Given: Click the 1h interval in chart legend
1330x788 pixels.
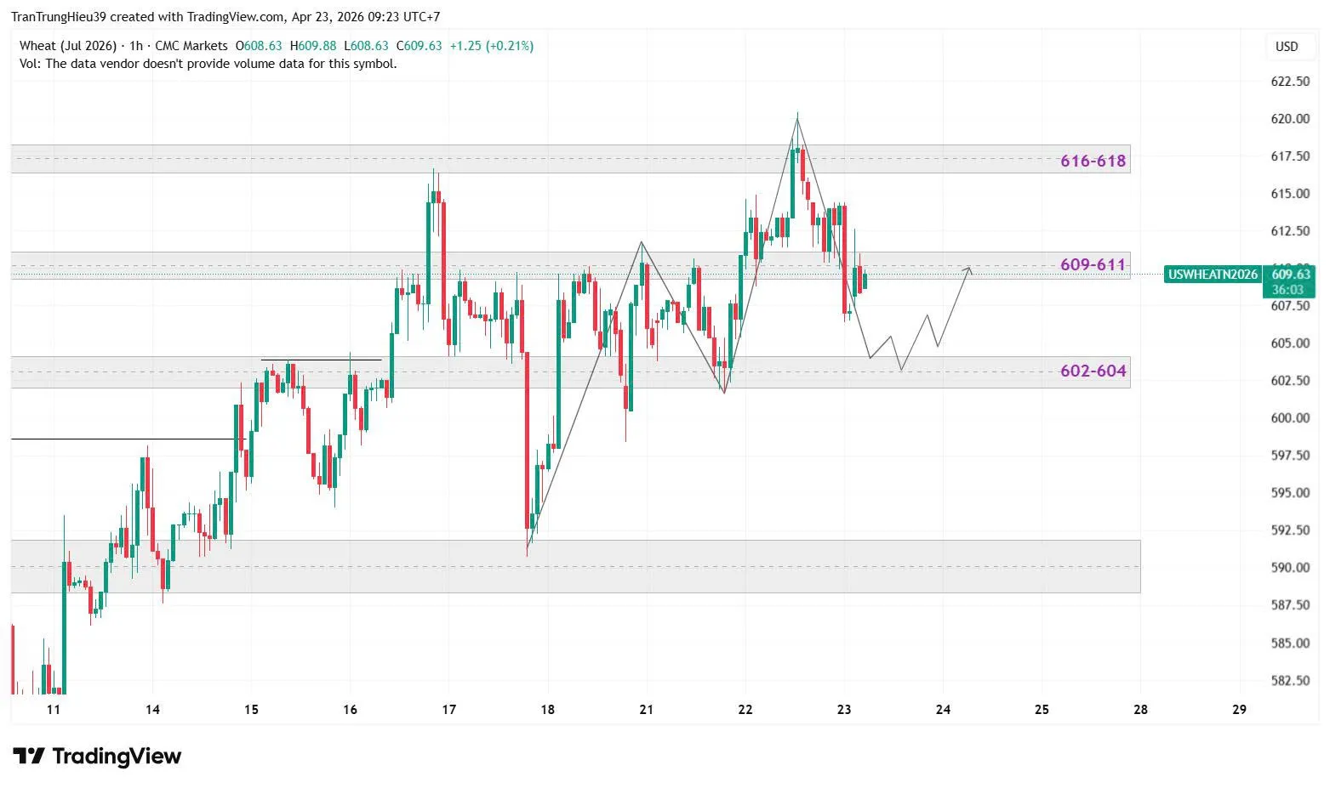Looking at the screenshot, I should [136, 46].
